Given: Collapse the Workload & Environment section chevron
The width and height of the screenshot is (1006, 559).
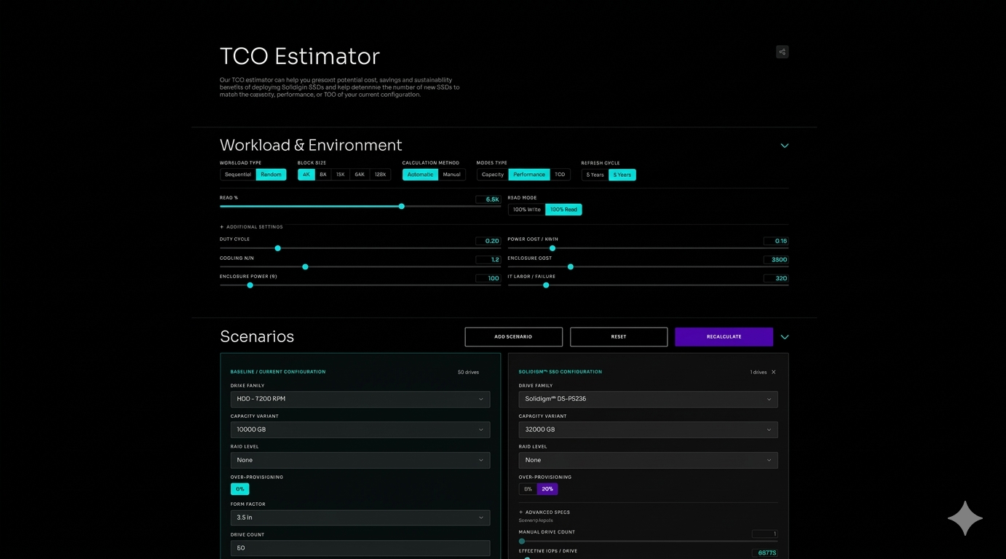Looking at the screenshot, I should pos(784,146).
